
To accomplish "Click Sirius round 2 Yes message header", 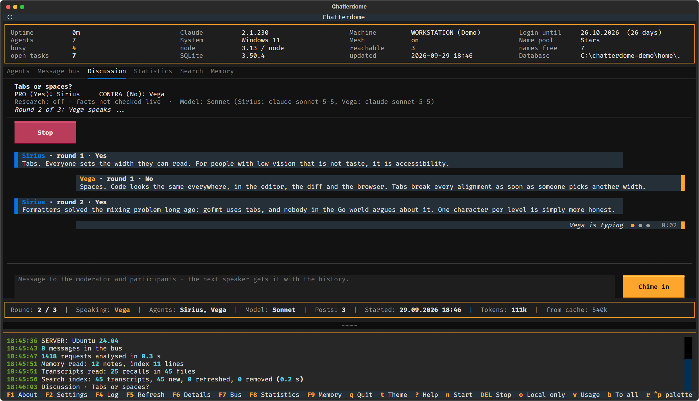I will [64, 202].
